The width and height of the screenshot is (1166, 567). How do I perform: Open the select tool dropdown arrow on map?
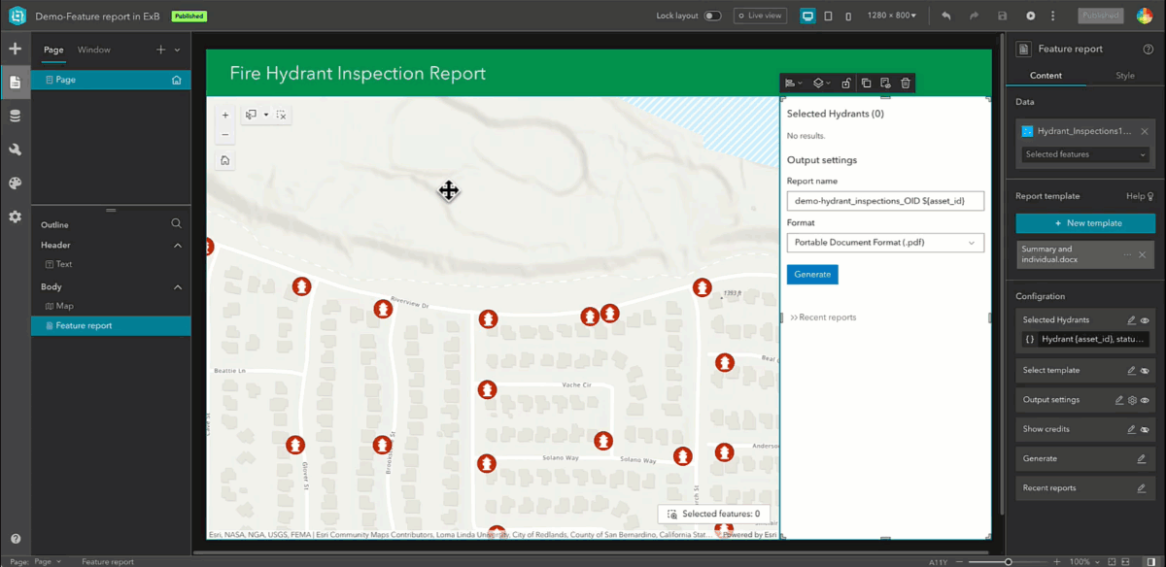265,115
